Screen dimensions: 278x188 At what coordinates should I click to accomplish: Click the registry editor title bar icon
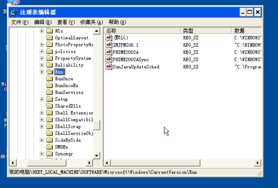coord(14,12)
